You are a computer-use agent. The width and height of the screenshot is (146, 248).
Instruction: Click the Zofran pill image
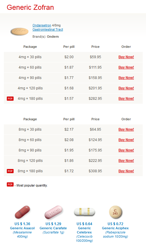tap(20, 31)
